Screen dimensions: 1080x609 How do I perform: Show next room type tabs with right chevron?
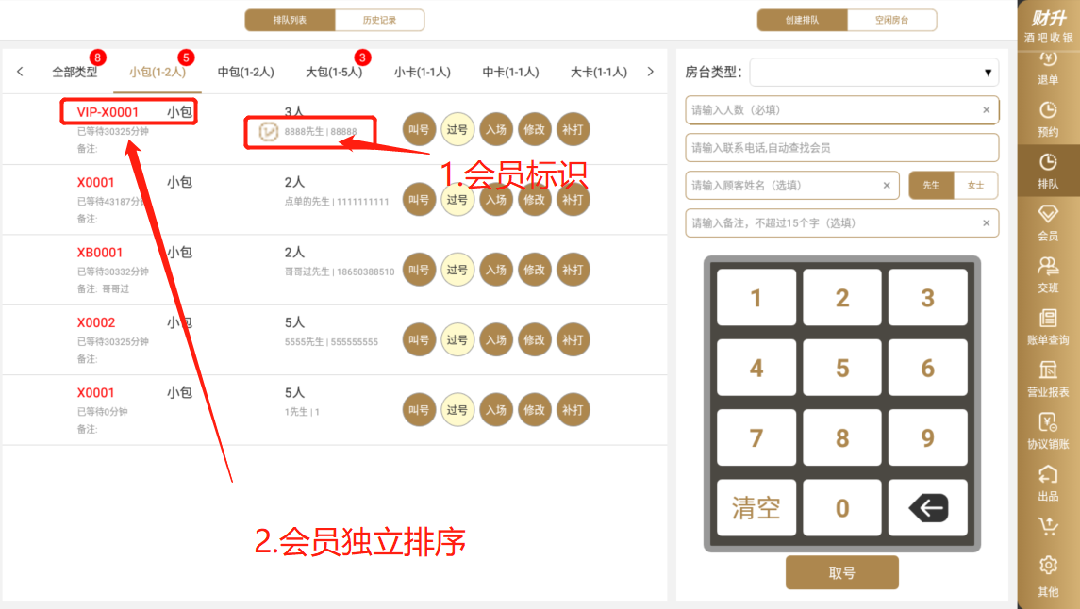[x=650, y=72]
